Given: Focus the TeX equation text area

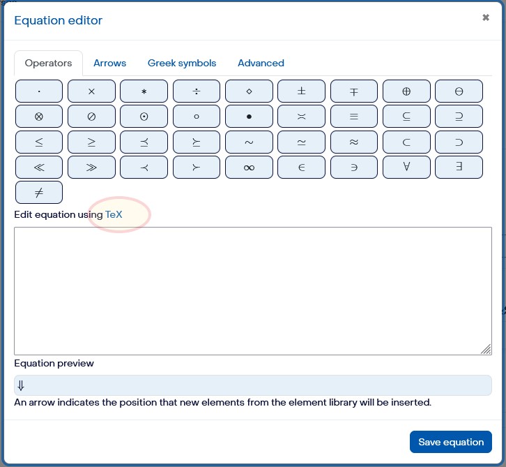Looking at the screenshot, I should [x=253, y=291].
